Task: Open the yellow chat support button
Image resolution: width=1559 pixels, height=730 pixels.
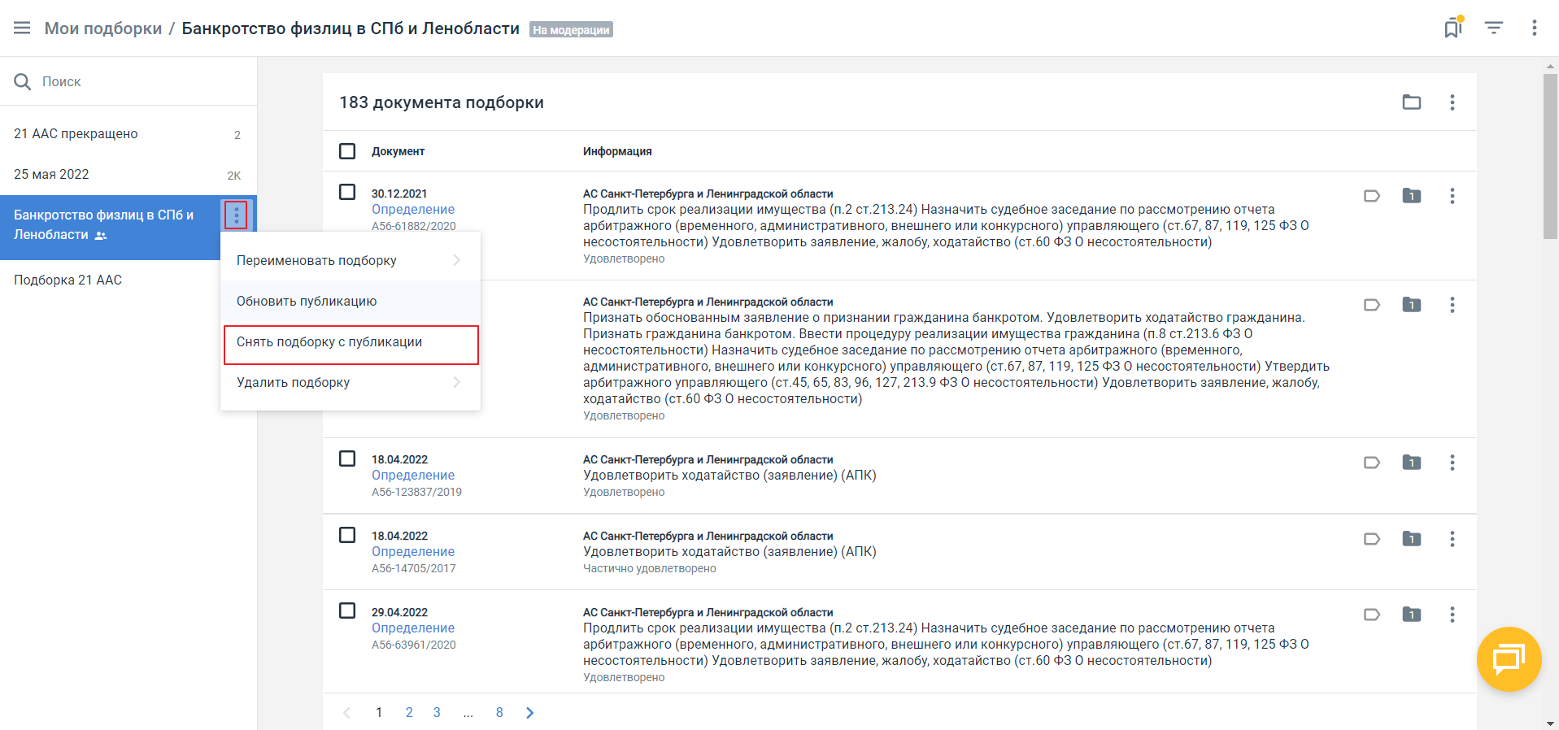Action: tap(1509, 659)
